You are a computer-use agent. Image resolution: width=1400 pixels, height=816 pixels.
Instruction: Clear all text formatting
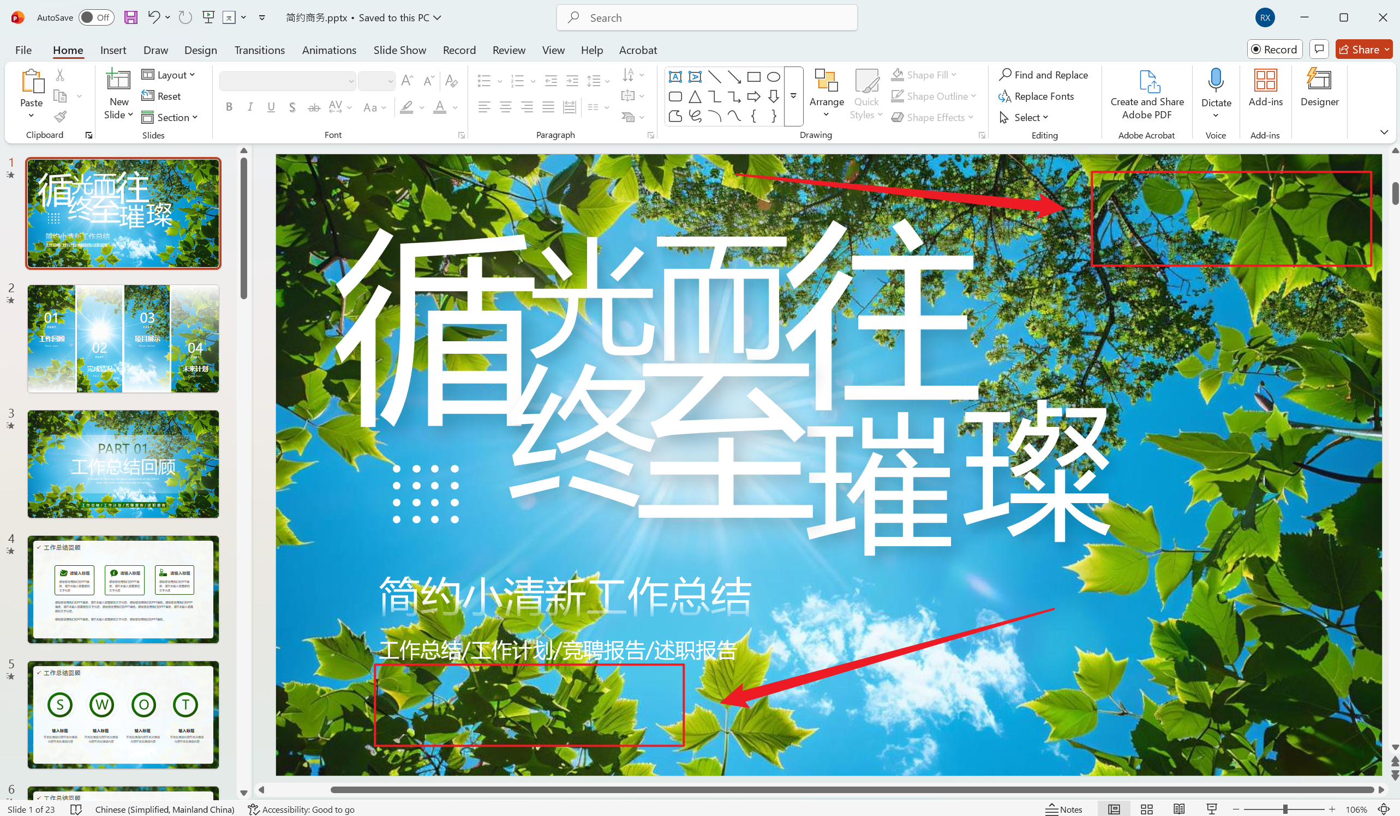tap(451, 81)
